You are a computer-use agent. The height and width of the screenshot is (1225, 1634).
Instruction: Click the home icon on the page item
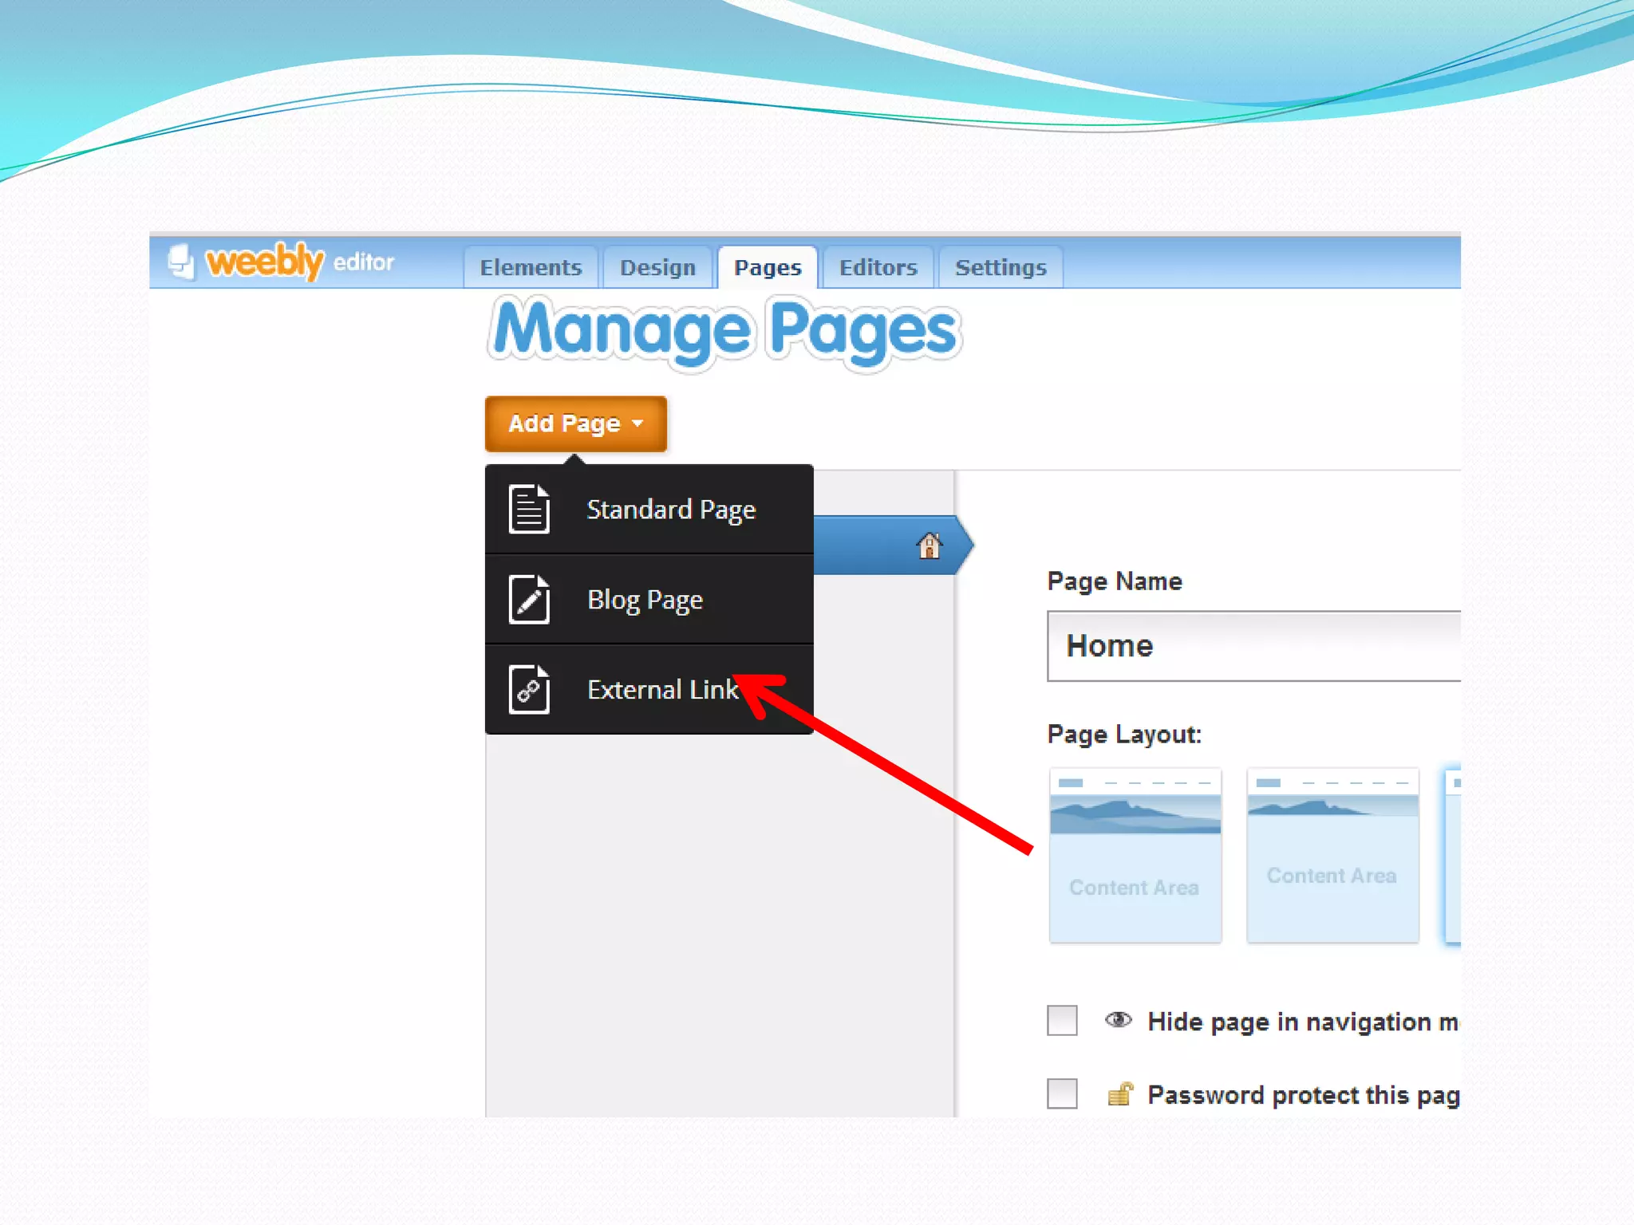(x=929, y=546)
